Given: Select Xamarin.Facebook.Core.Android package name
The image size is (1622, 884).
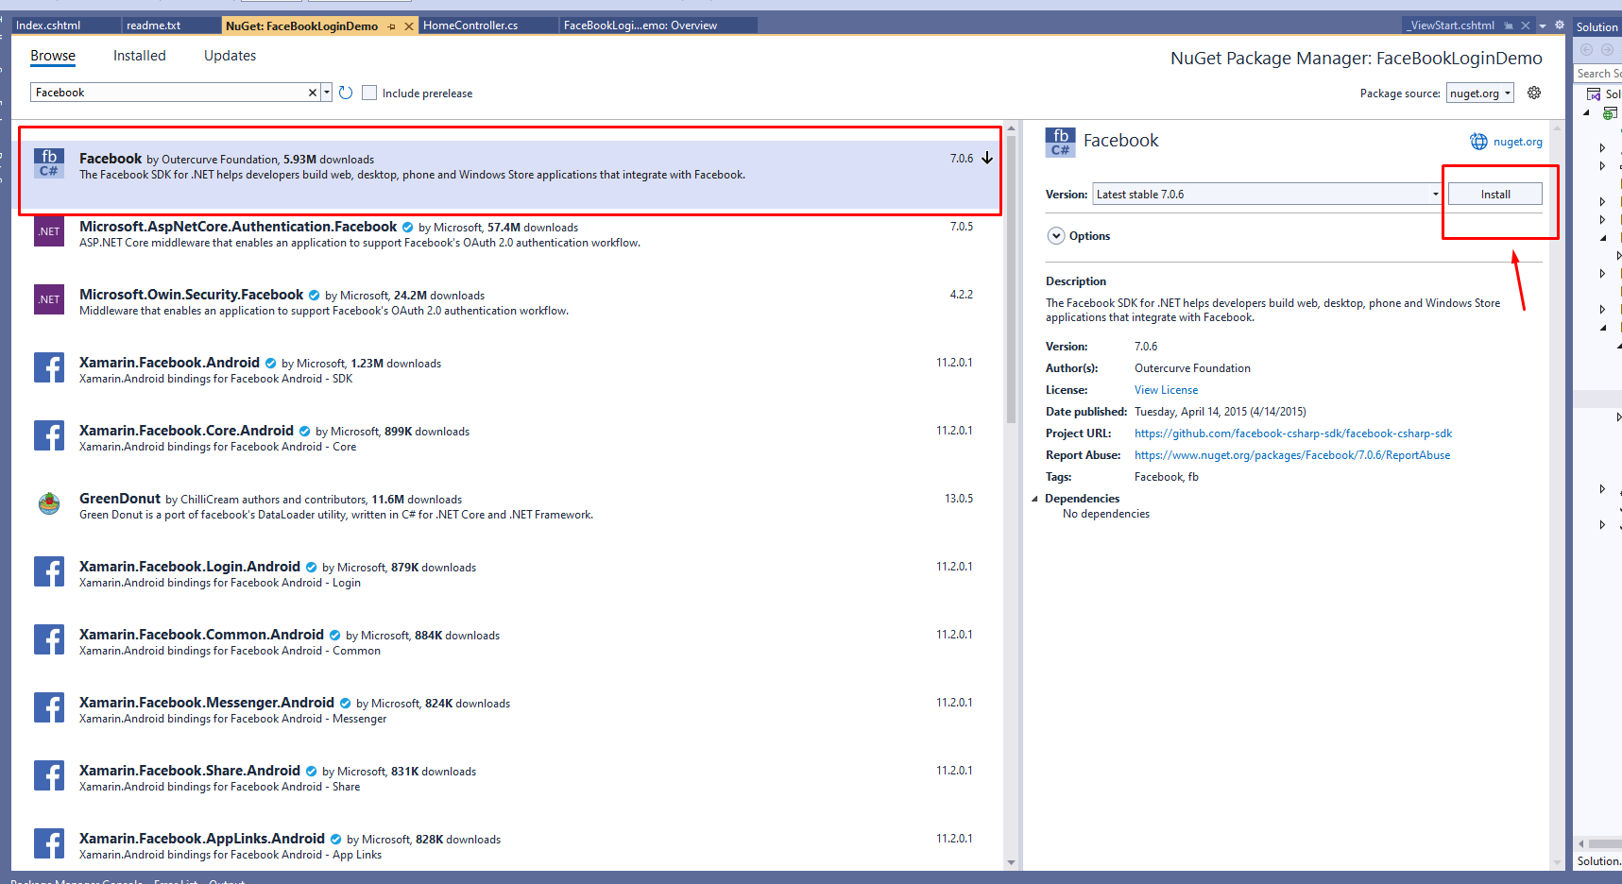Looking at the screenshot, I should coord(186,431).
